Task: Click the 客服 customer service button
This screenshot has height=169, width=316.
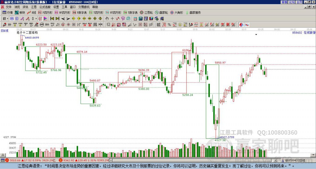Action: coord(284,2)
